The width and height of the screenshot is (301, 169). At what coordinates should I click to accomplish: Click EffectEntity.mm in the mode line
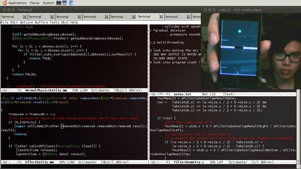click(x=40, y=162)
